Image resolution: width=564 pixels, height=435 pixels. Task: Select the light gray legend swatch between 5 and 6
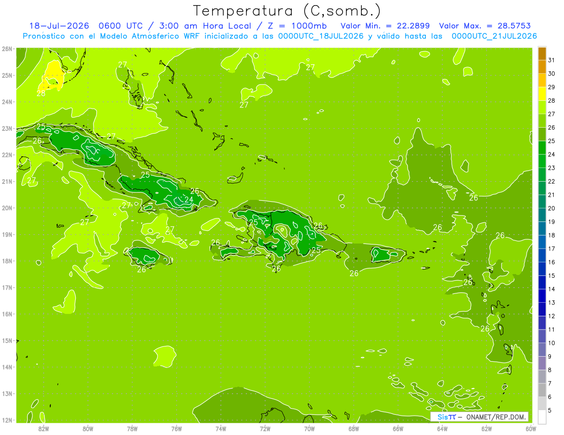coord(542,404)
